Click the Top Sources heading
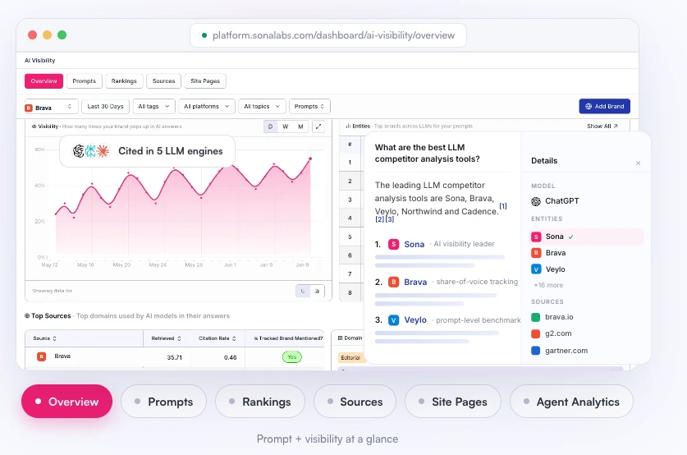 51,316
